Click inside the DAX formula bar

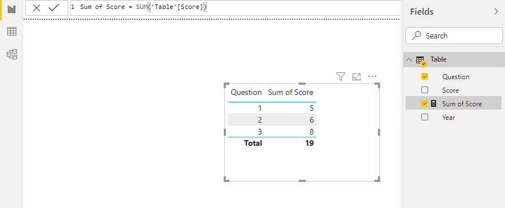pos(236,7)
